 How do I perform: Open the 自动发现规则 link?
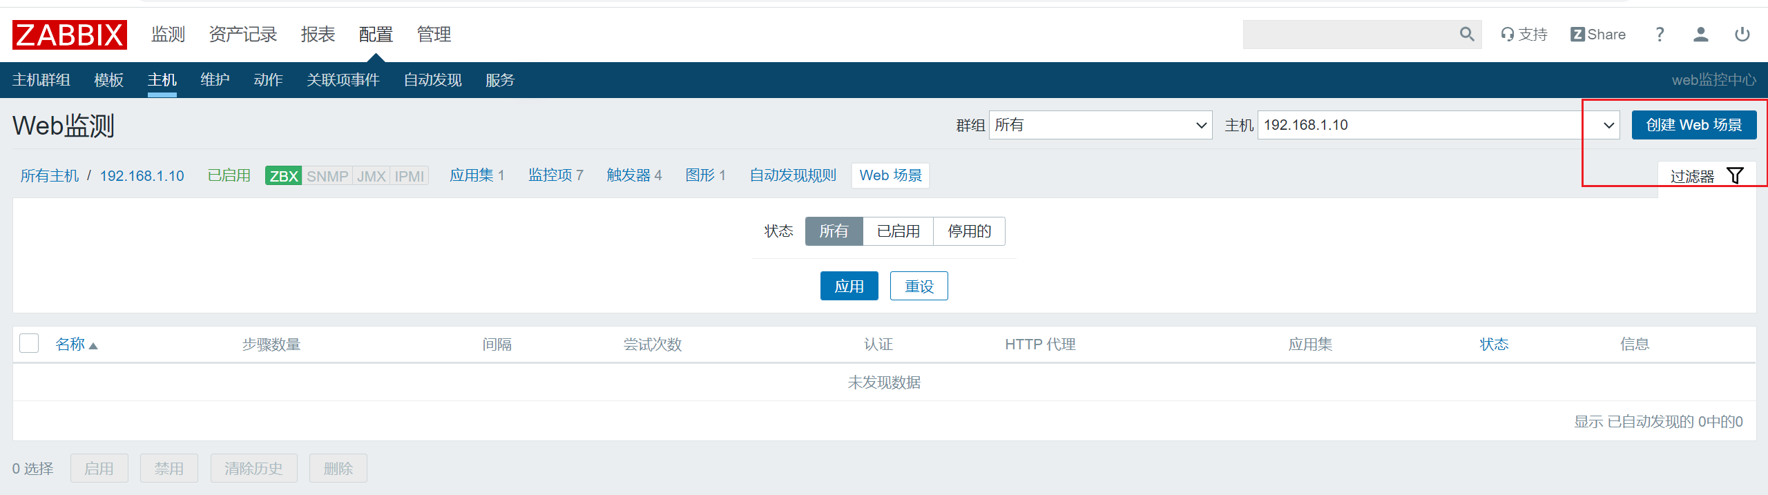[x=793, y=176]
